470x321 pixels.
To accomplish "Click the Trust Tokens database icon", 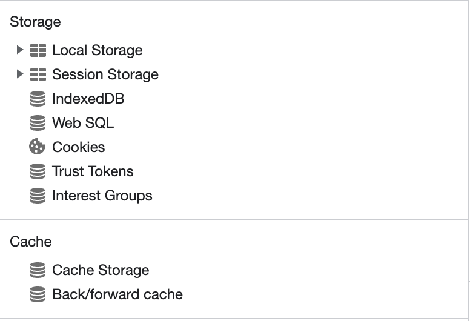I will 38,171.
